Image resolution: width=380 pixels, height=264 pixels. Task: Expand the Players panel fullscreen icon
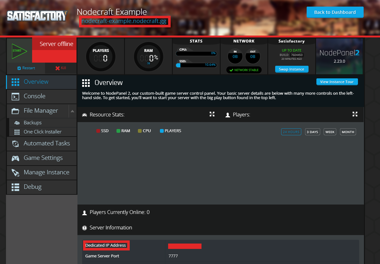coord(355,114)
